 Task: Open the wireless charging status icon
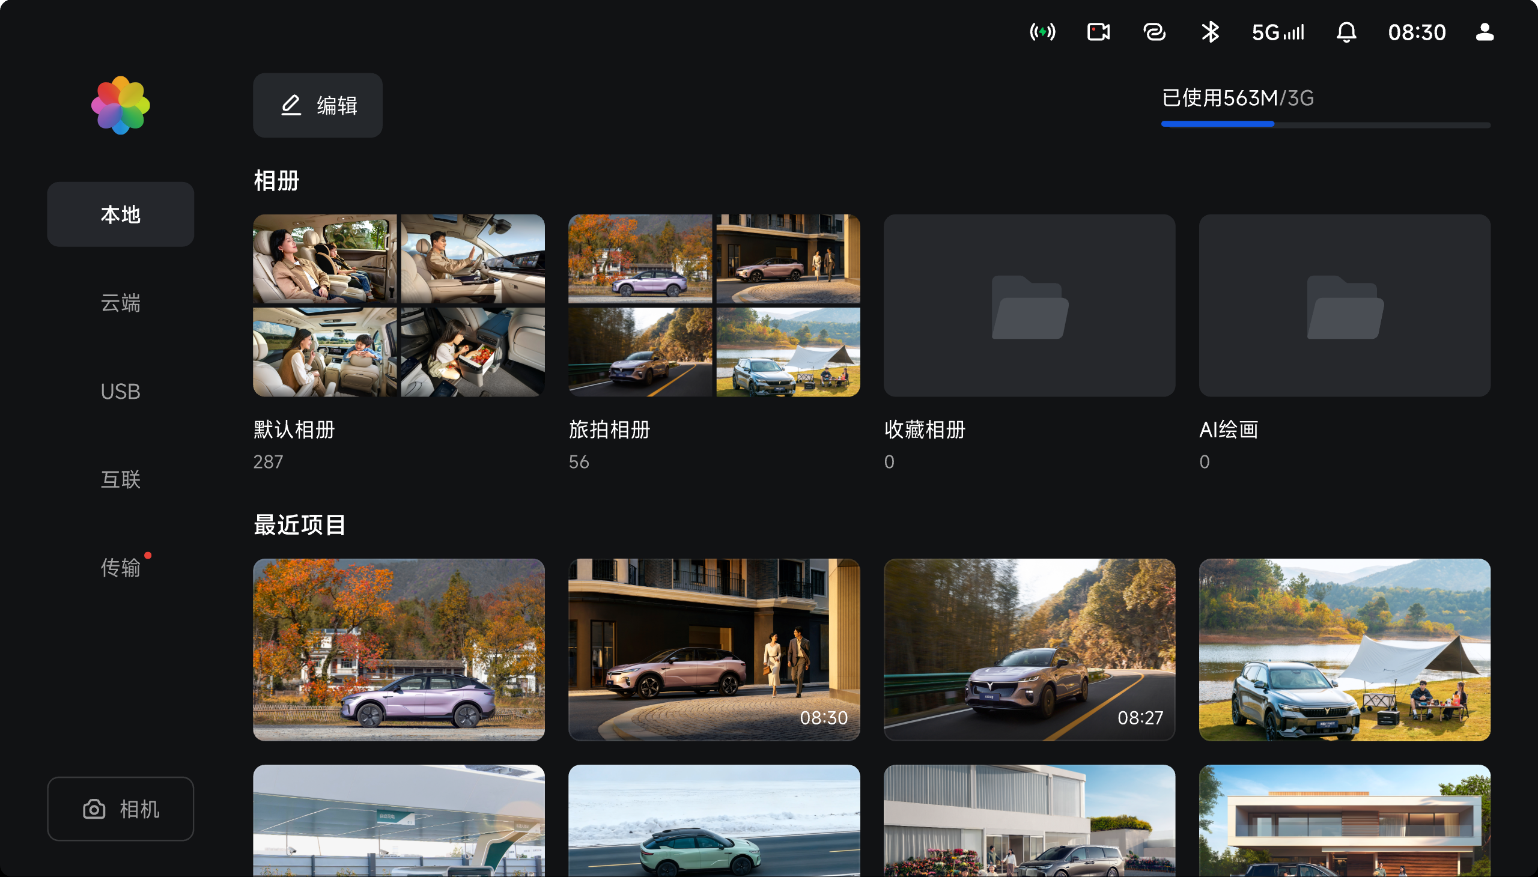point(1042,32)
